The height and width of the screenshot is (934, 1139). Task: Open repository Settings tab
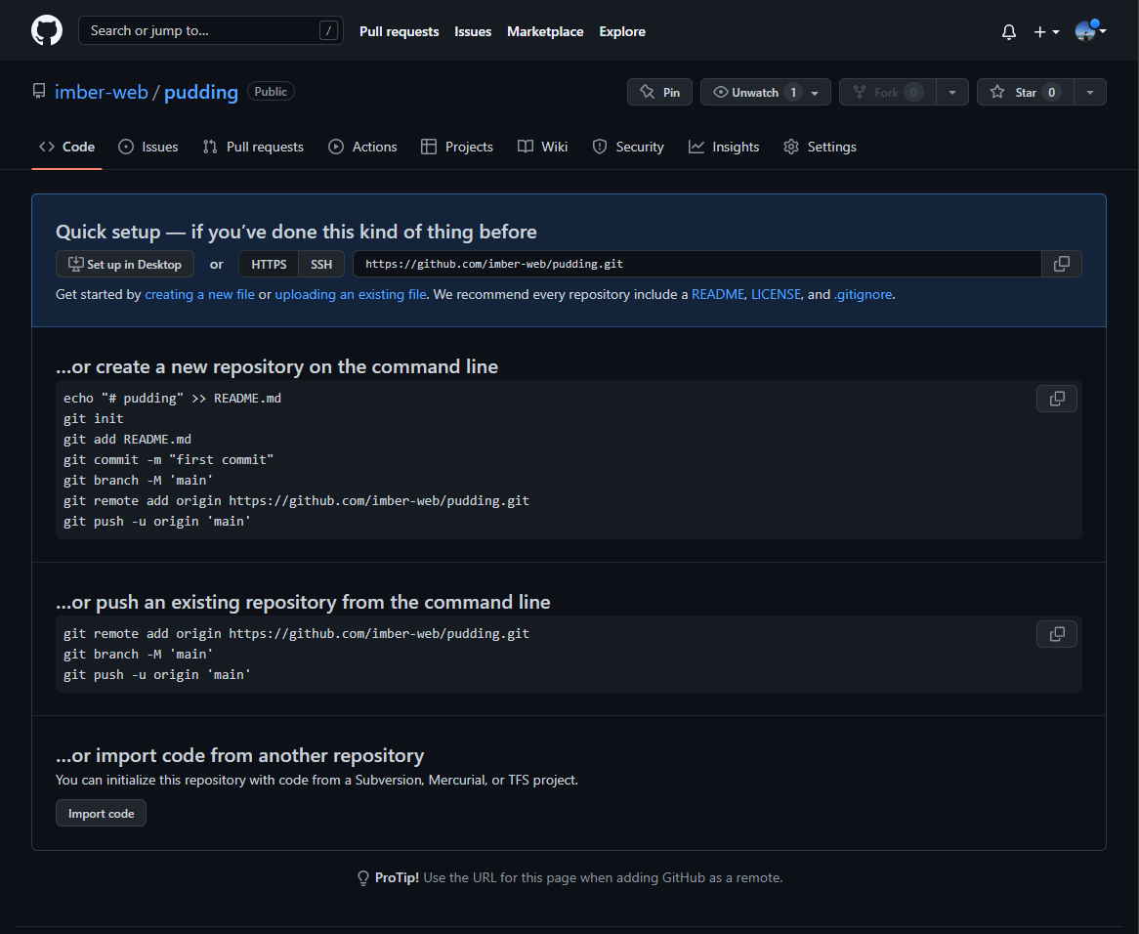821,147
